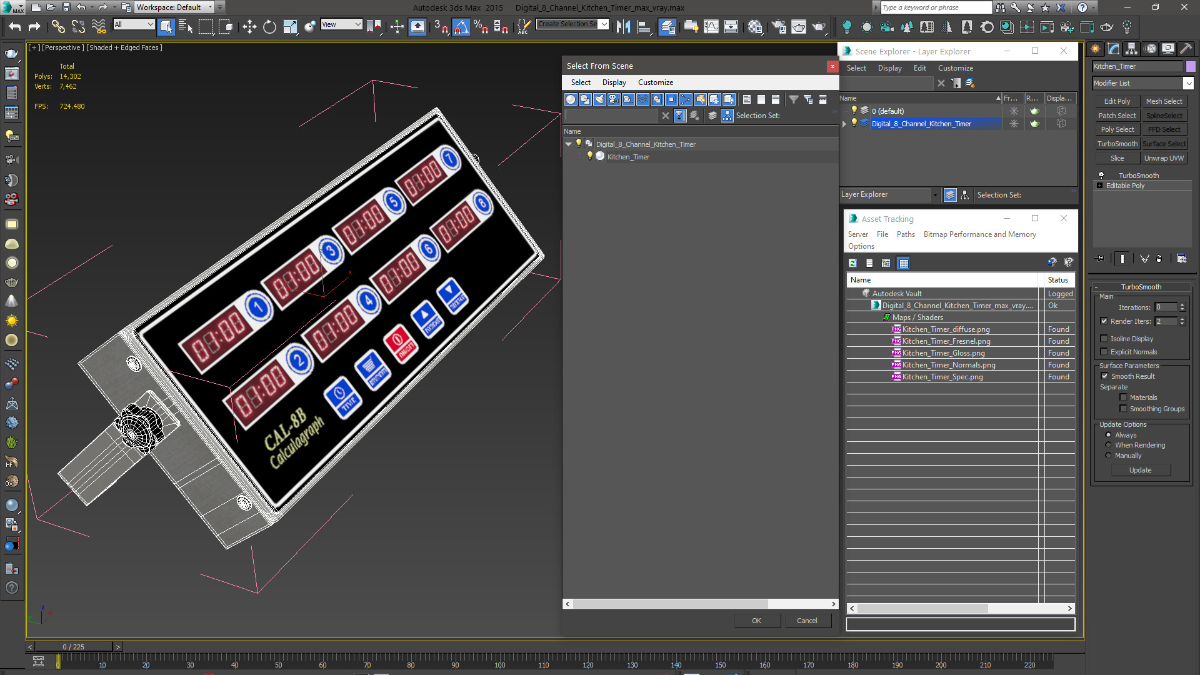Uncheck the Render Iters checkbox
This screenshot has height=675, width=1200.
pos(1104,321)
